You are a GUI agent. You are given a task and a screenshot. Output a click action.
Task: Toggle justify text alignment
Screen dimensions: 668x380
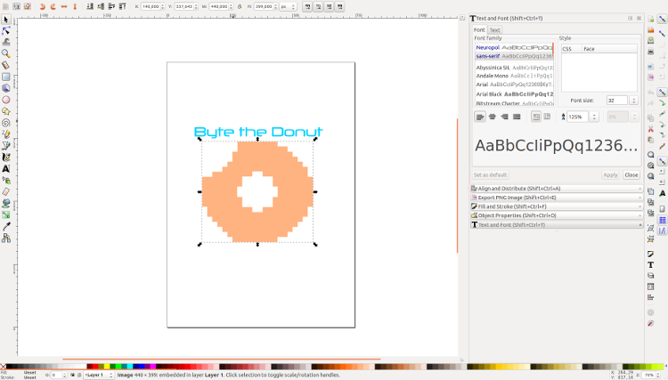[517, 117]
